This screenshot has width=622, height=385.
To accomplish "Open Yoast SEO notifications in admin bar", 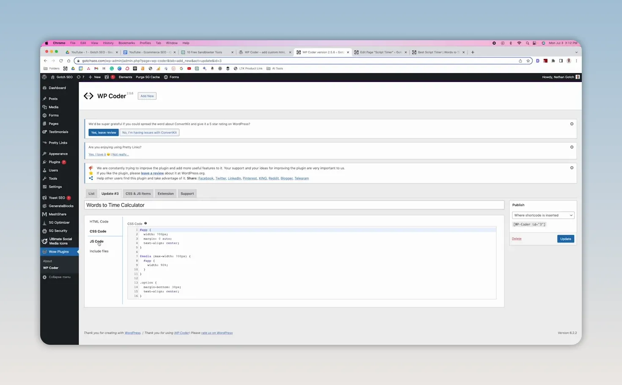I will 110,77.
